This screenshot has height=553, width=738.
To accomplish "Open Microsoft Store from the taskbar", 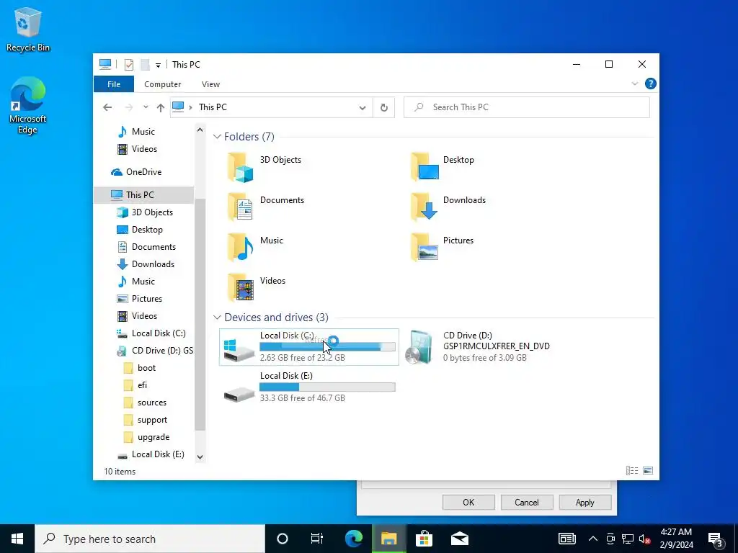I will [424, 539].
